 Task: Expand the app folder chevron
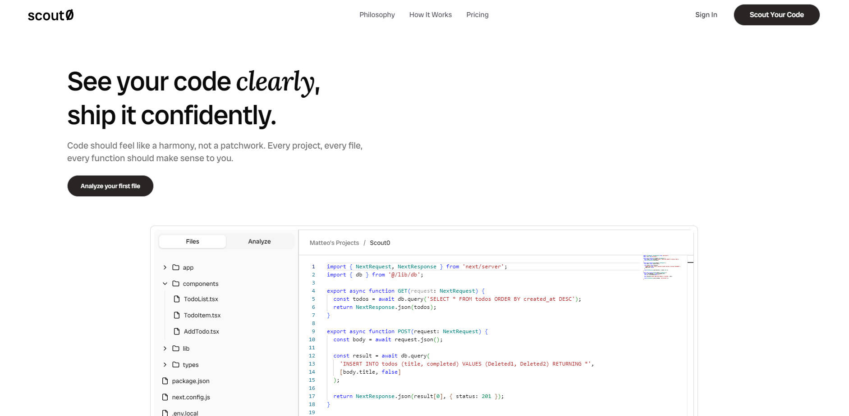tap(165, 267)
